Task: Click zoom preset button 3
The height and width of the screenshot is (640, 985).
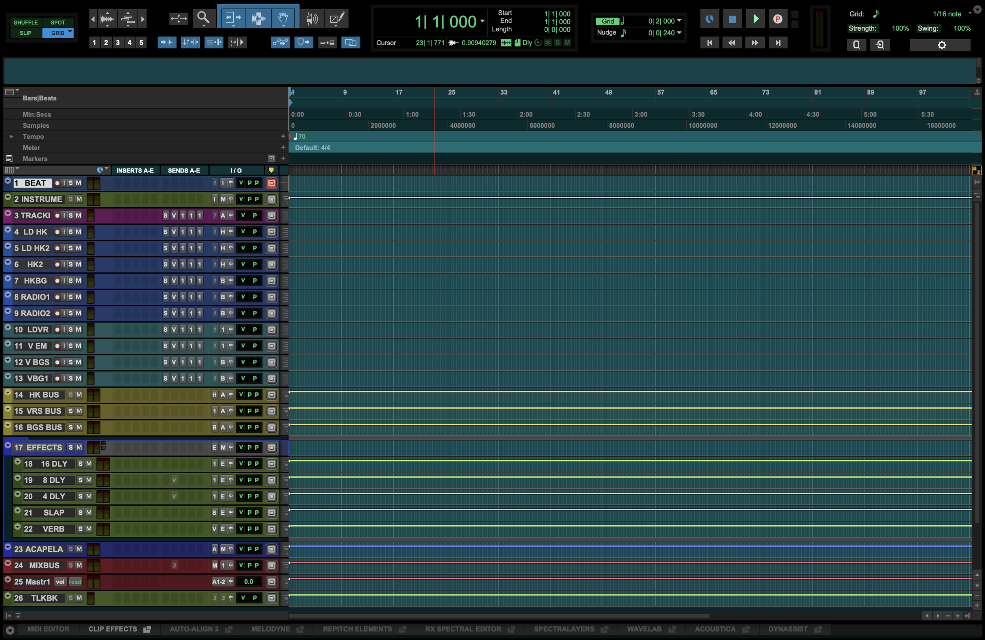Action: [117, 42]
